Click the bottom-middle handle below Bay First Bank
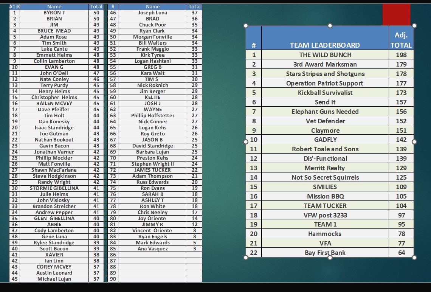The height and width of the screenshot is (292, 431). (330, 258)
